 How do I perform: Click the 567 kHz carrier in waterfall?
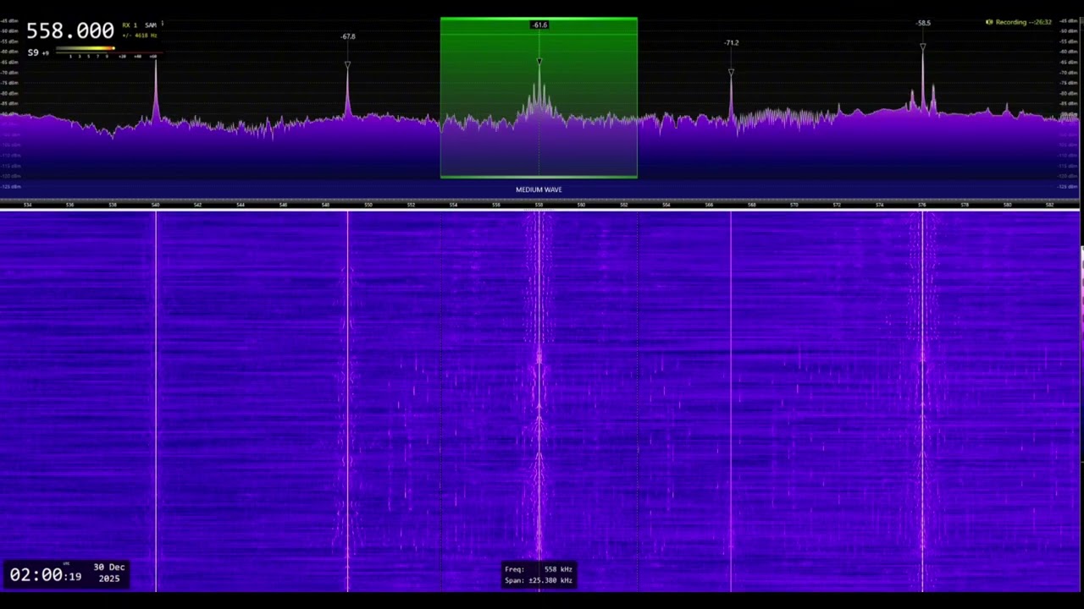click(731, 401)
